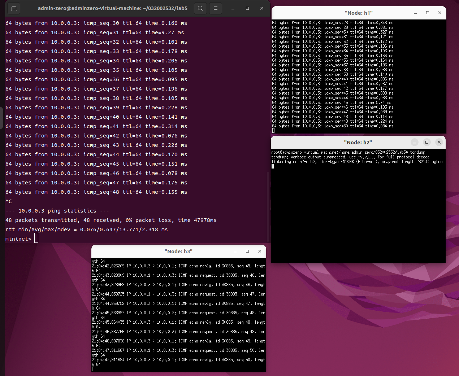The image size is (459, 376).
Task: Select main terminal line icmp_seq=31 time=9.27 ms
Action: click(95, 32)
